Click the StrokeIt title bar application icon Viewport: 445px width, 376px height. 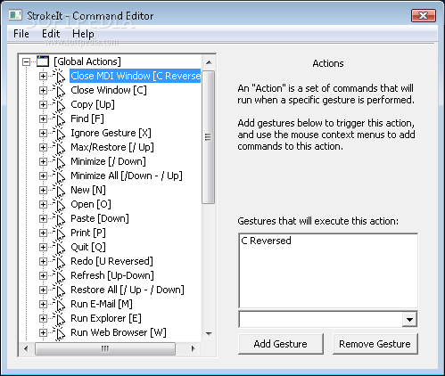15,15
